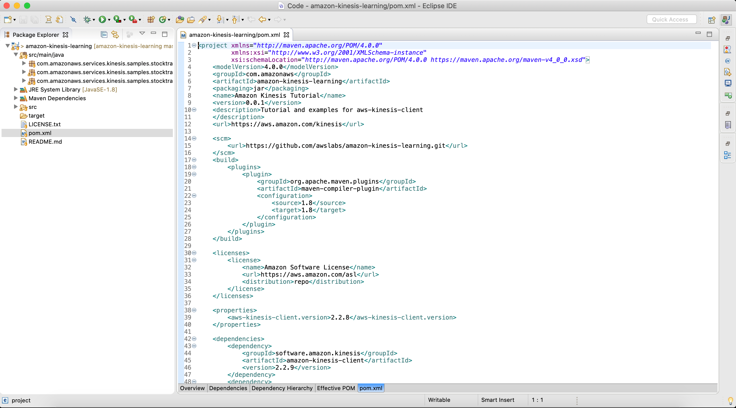The width and height of the screenshot is (736, 408).
Task: Click the Debug bug icon
Action: tap(87, 19)
